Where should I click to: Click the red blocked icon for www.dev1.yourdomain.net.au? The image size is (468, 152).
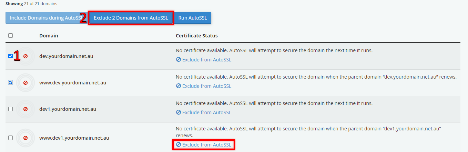coord(25,138)
